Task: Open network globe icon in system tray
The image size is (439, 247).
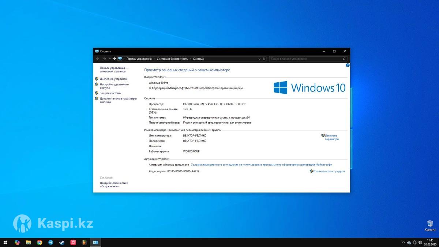Action: (414, 242)
